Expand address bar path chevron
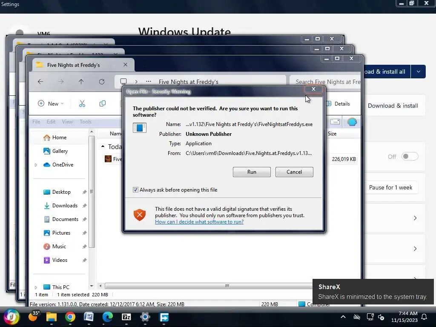Image resolution: width=436 pixels, height=327 pixels. point(136,82)
